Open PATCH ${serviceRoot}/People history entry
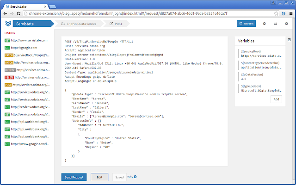 click(x=27, y=55)
